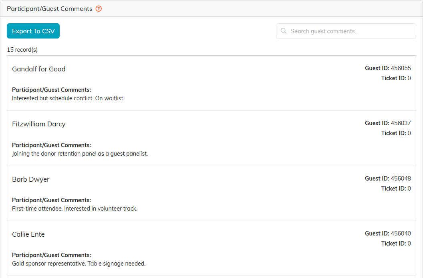Focus the Search guest comments field

click(x=346, y=31)
